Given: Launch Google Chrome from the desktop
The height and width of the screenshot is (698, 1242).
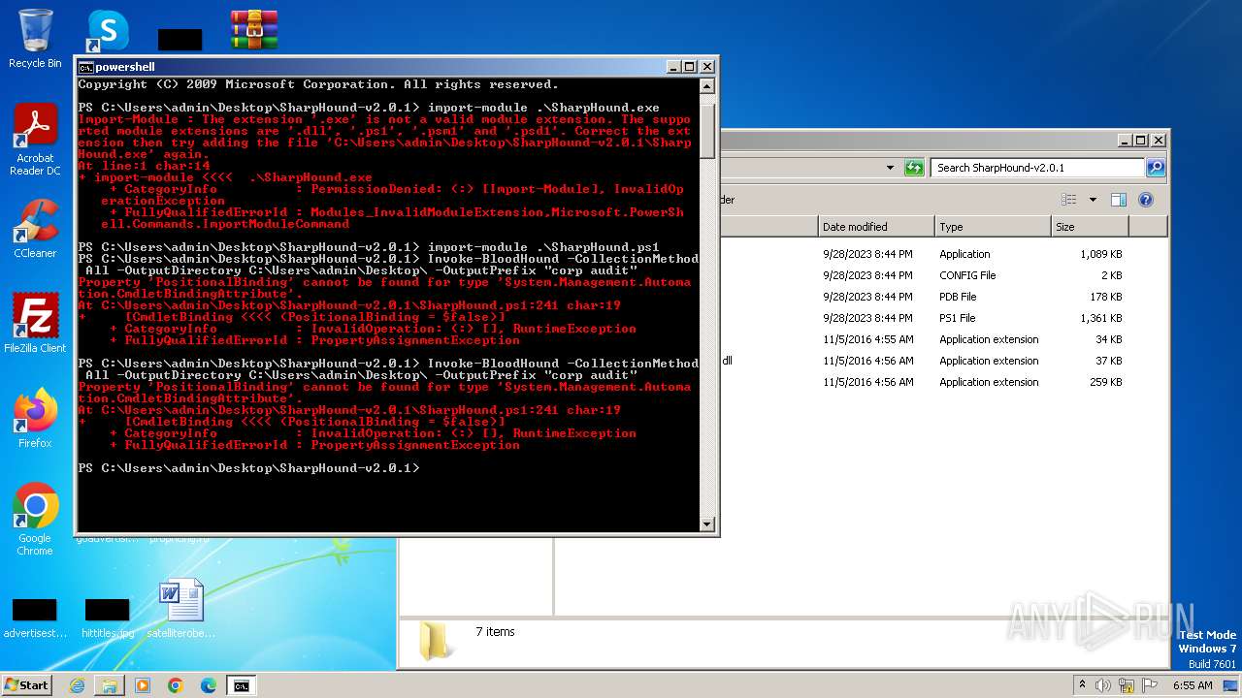Looking at the screenshot, I should [35, 519].
